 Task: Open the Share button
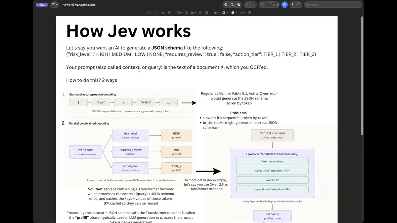pyautogui.click(x=299, y=5)
